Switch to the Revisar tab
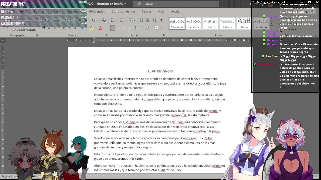 146,11
